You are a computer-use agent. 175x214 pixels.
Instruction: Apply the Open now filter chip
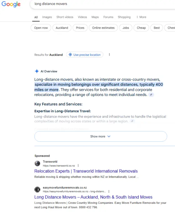[41, 28]
